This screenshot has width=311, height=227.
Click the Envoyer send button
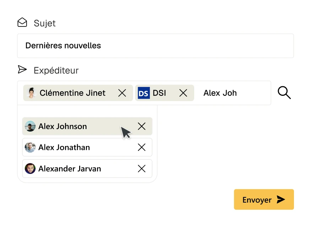(264, 200)
